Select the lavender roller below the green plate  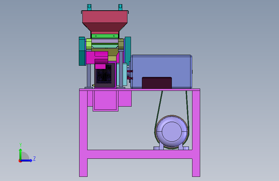[105, 41]
